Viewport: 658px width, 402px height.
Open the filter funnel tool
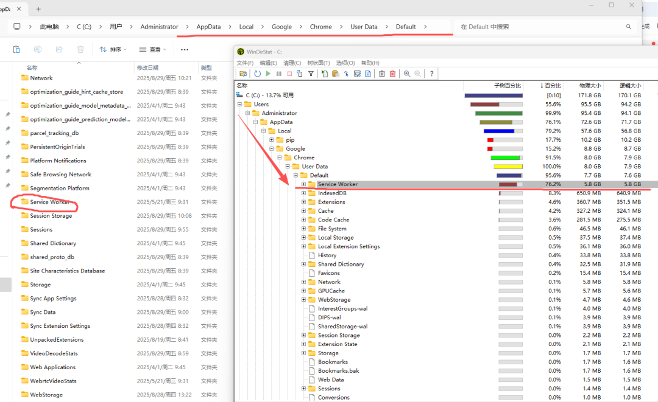coord(311,74)
